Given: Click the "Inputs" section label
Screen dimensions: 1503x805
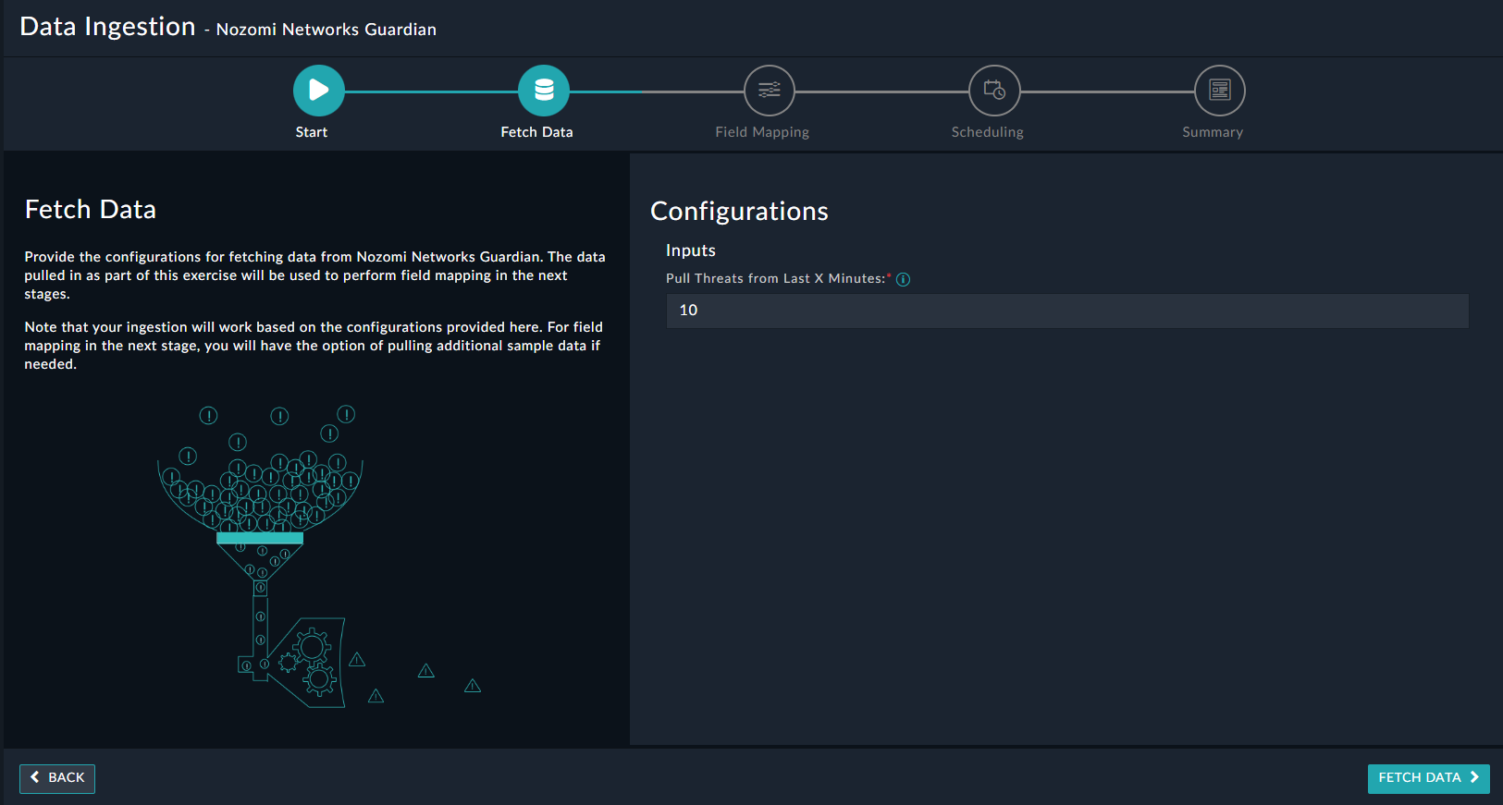Looking at the screenshot, I should coord(691,250).
